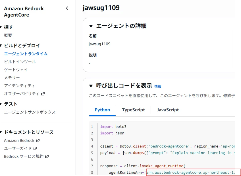Click external link icon beside ユーザーガイド
The width and height of the screenshot is (241, 176).
pos(35,148)
